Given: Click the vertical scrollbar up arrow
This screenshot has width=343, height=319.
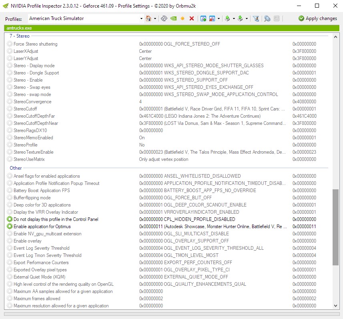Looking at the screenshot, I should [335, 37].
